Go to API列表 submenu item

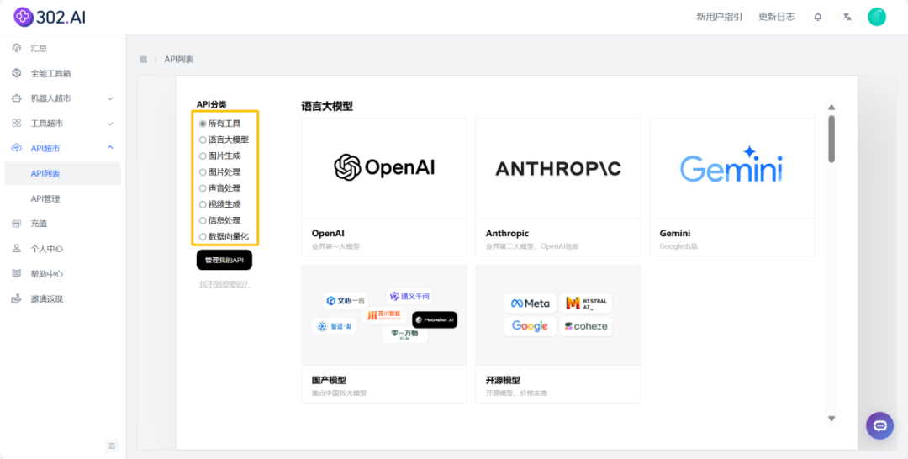pyautogui.click(x=62, y=174)
